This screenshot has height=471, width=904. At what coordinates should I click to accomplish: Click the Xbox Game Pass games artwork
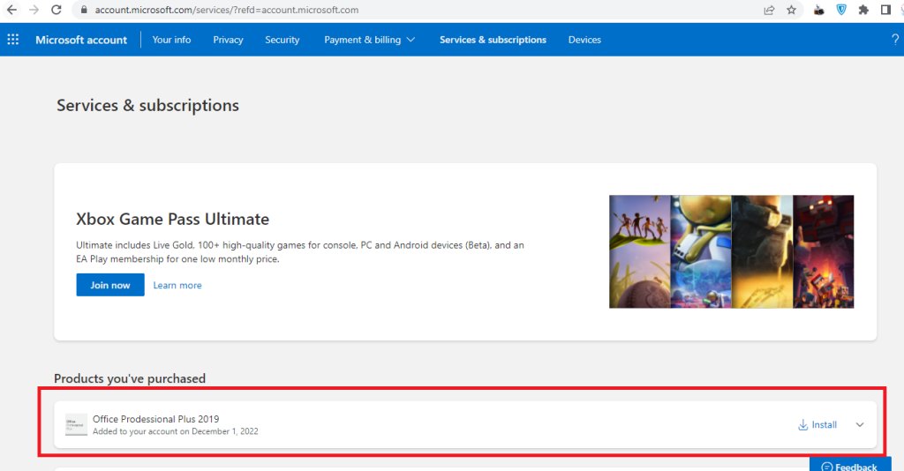pos(731,251)
